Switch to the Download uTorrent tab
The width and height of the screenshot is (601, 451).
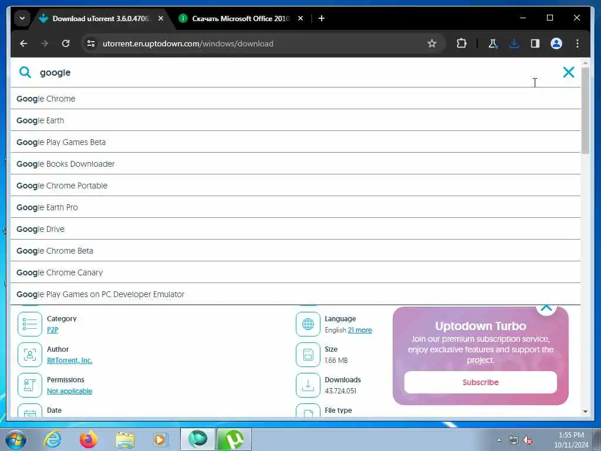(x=100, y=18)
